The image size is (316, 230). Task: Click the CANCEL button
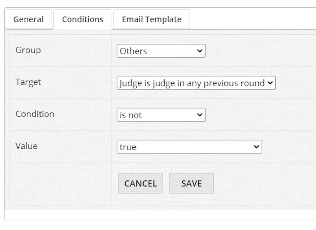point(140,183)
